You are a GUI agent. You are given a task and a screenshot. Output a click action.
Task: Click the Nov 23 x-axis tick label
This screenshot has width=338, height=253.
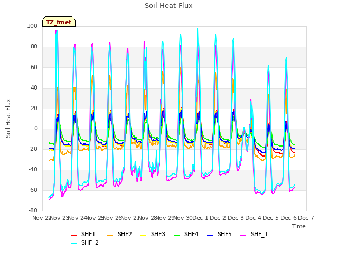point(59,218)
